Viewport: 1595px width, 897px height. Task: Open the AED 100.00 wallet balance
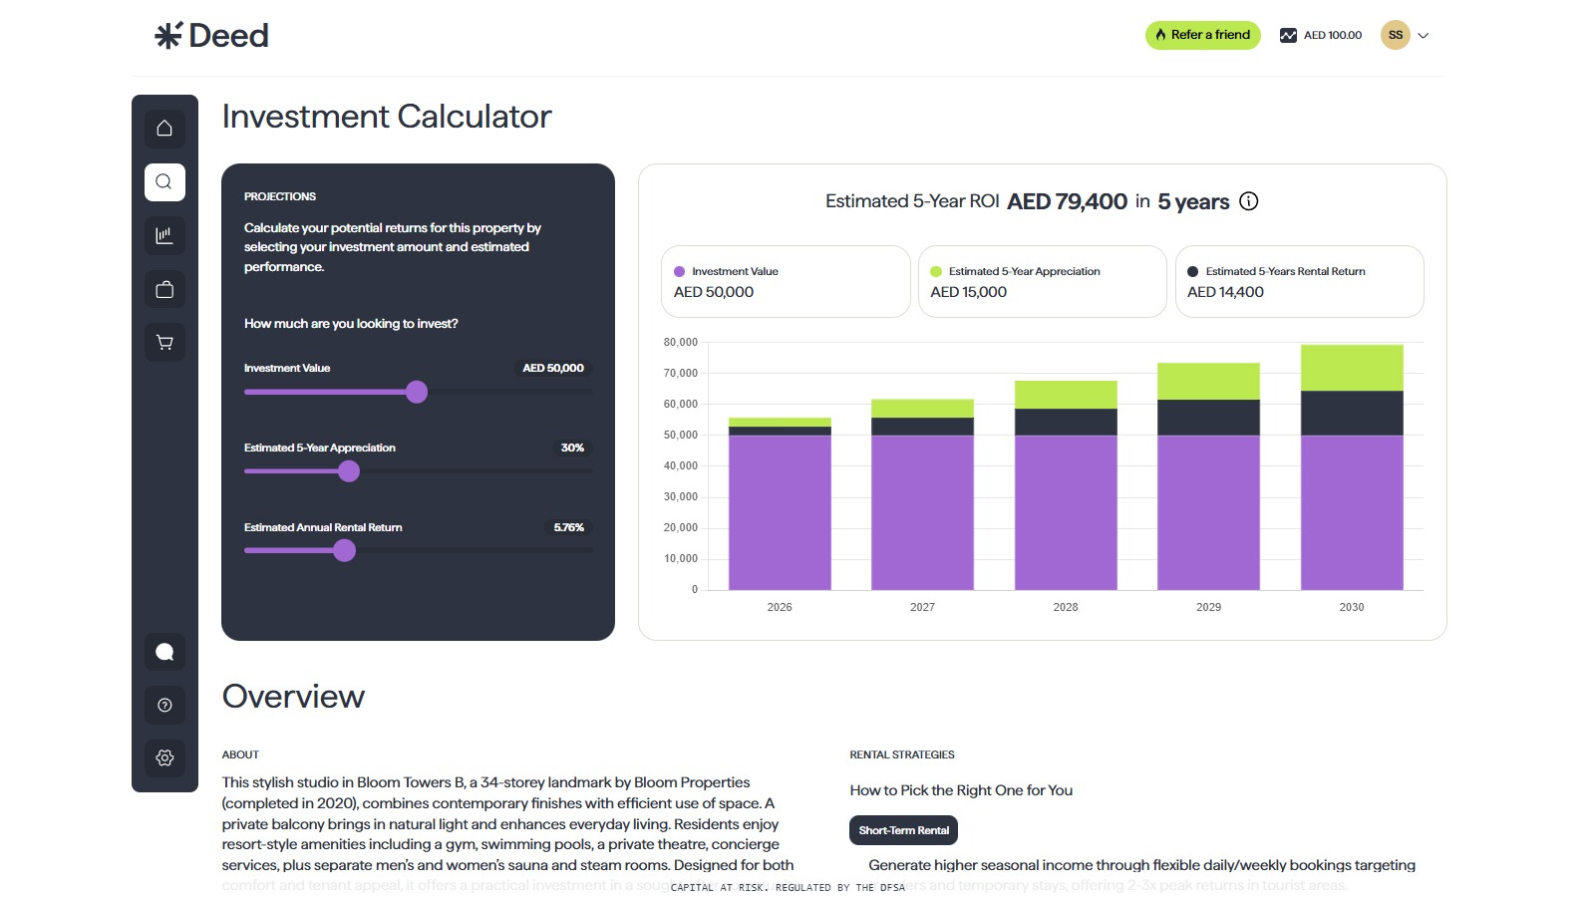1320,35
